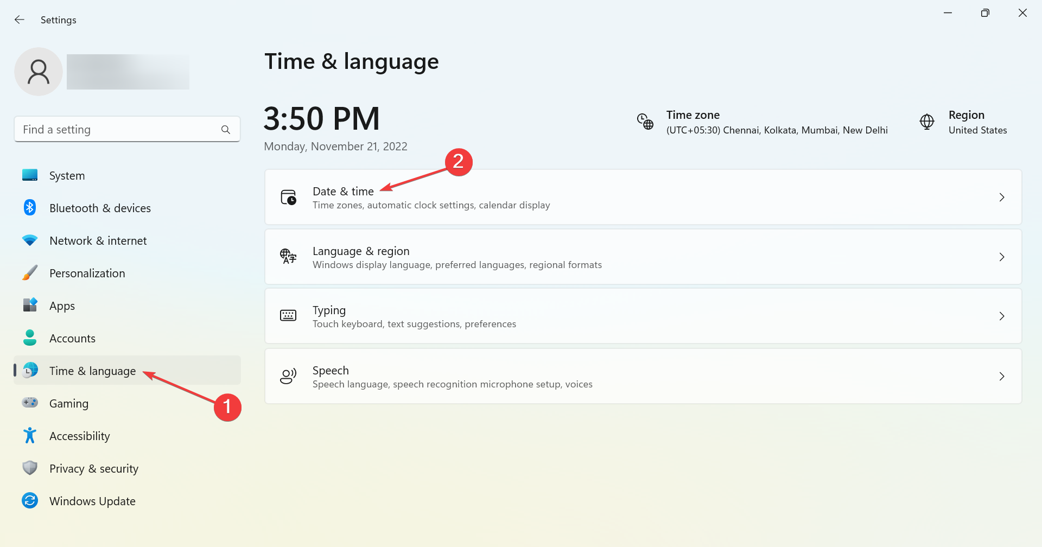Click the Speech person-speaking icon
Image resolution: width=1042 pixels, height=547 pixels.
288,377
